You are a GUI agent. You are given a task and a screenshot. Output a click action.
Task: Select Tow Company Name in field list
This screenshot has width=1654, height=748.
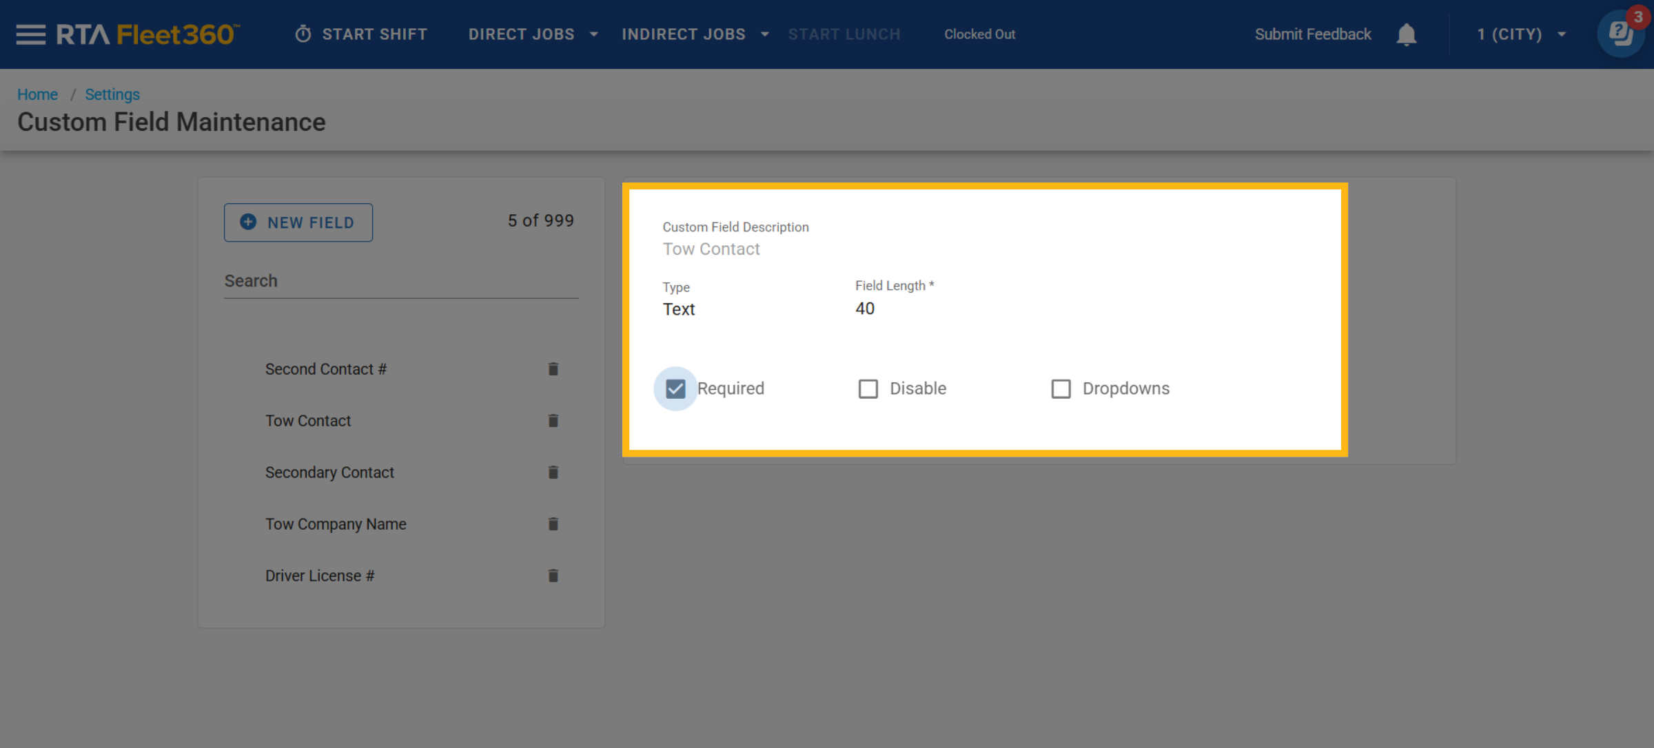coord(336,524)
